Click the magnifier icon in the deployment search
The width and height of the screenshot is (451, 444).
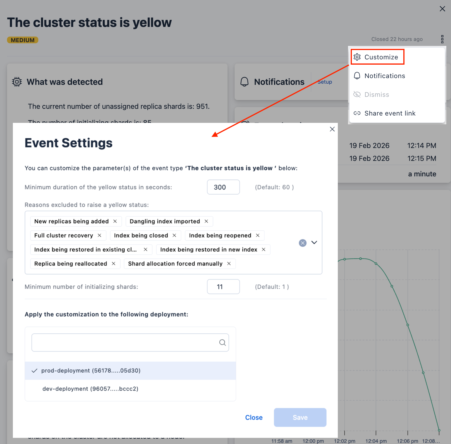(222, 343)
